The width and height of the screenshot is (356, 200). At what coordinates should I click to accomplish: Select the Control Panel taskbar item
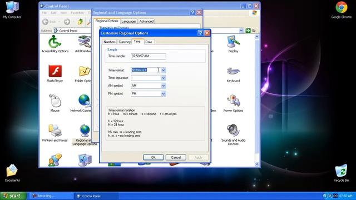pyautogui.click(x=96, y=196)
